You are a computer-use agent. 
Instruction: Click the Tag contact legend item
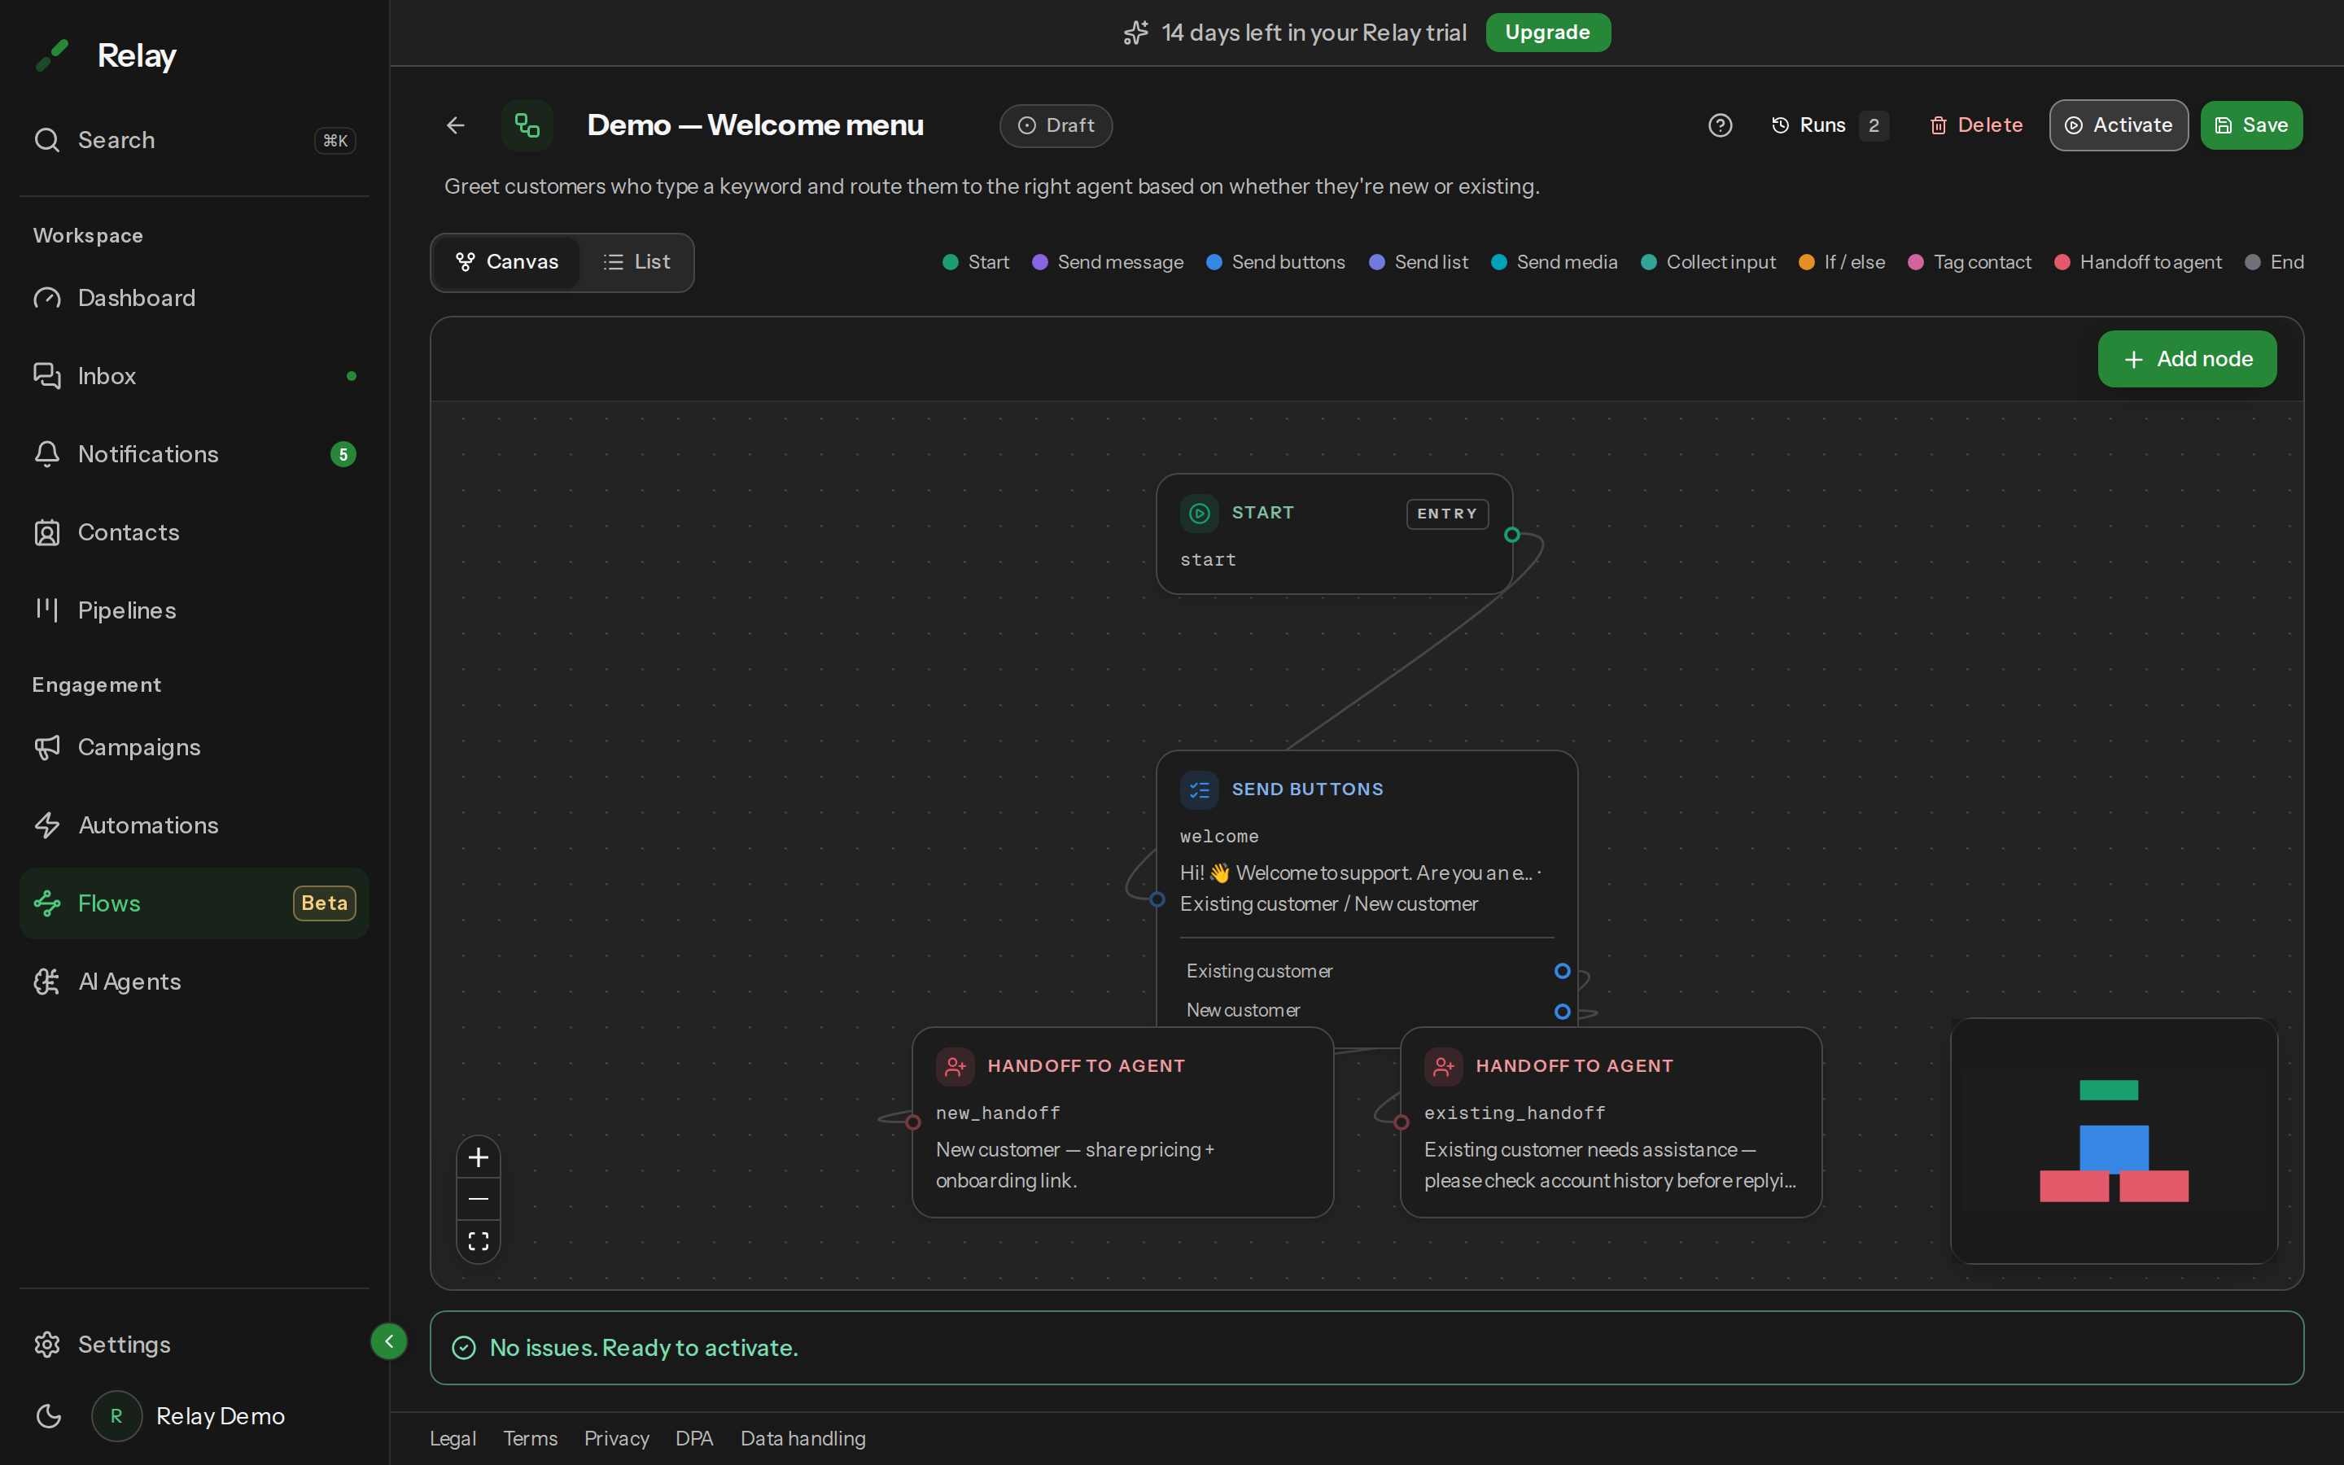click(1969, 263)
